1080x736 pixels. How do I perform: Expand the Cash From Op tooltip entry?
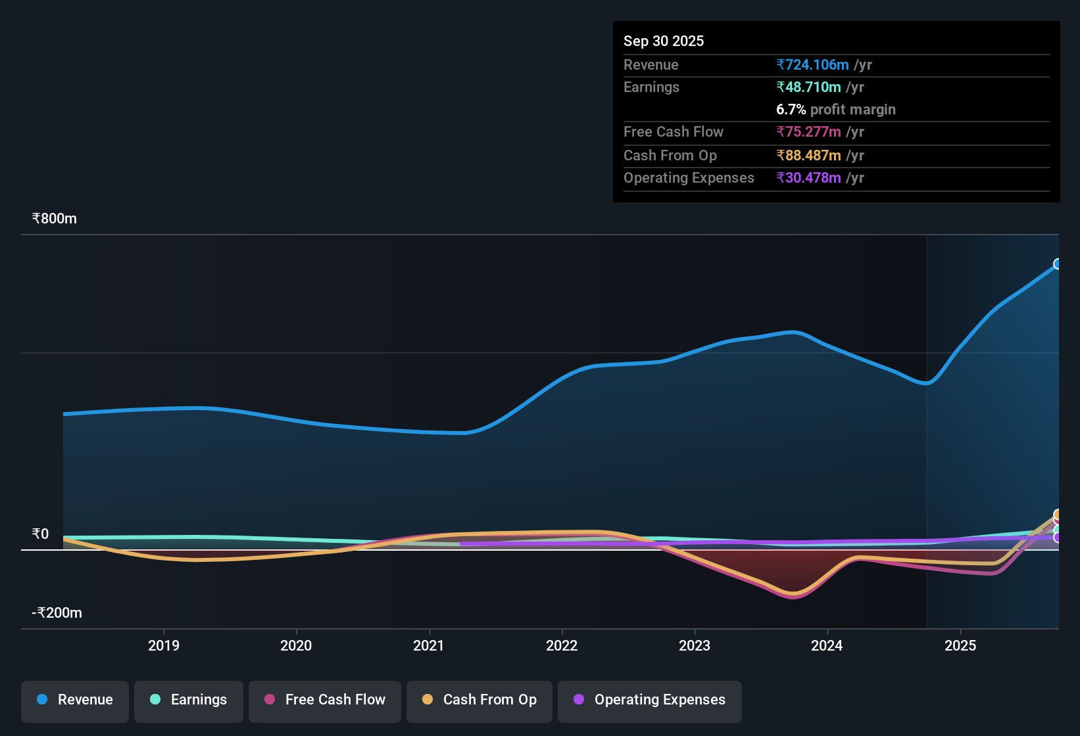670,156
